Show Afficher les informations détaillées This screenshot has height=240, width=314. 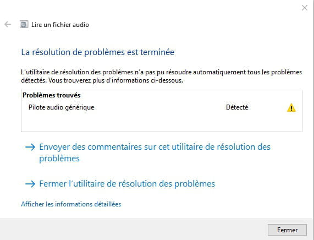pos(71,204)
